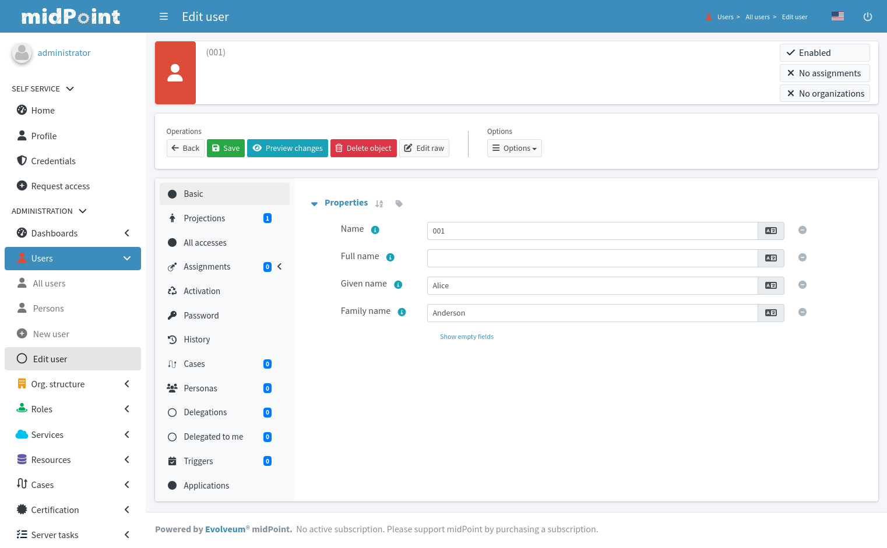Click language editor icon for Name field
Screen dimensions: 887x548
click(x=770, y=231)
